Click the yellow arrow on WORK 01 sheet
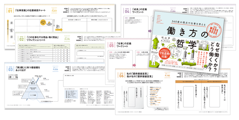 coord(59,30)
